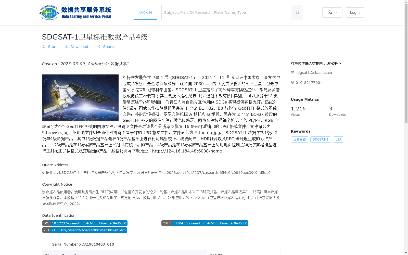Click the PID identifier badge
408x255 pixels.
coord(84,230)
